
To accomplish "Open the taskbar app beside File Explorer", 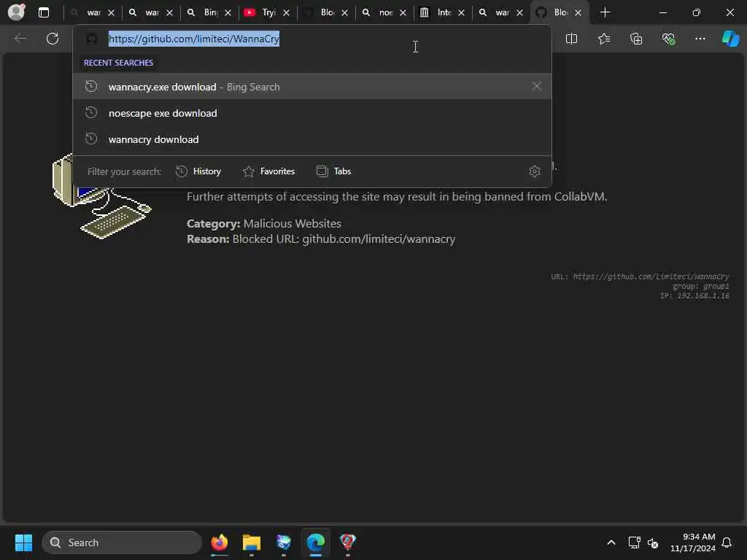I will [284, 542].
